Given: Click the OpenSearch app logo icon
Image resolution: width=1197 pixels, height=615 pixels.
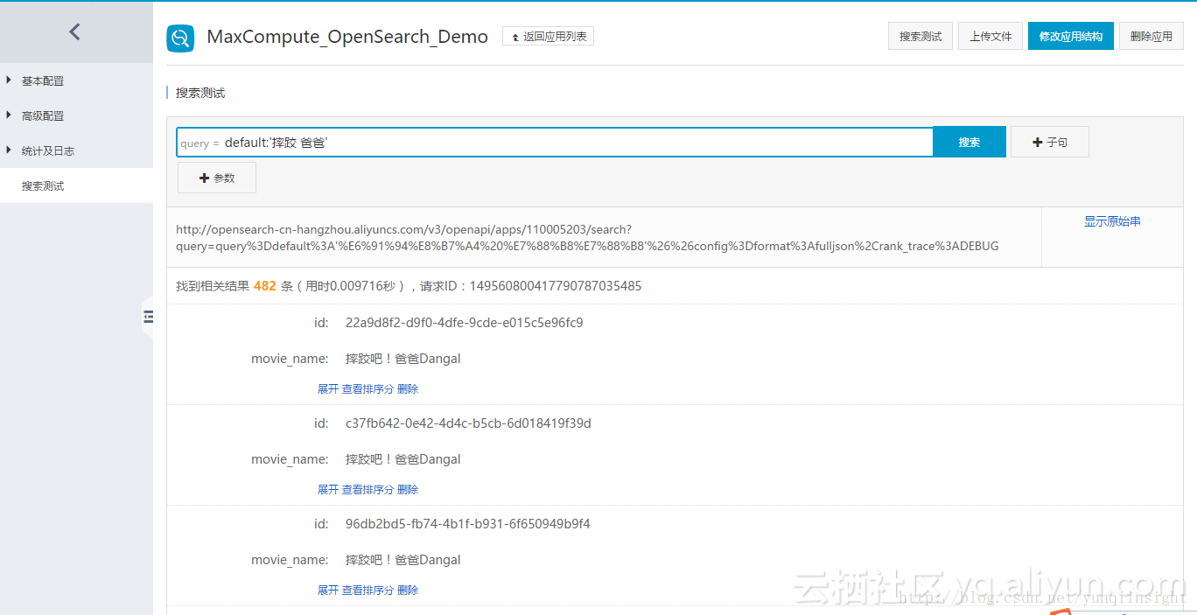Looking at the screenshot, I should pos(180,38).
